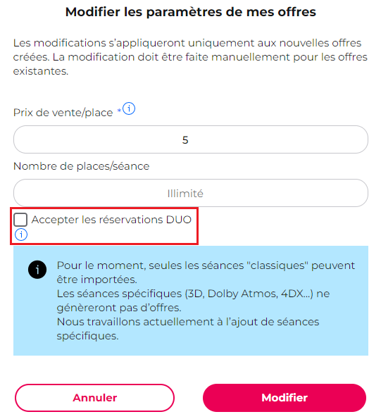Viewport: 381px width, 419px height.
Task: Enable the Accepter les réservations DUO checkbox
Action: click(x=20, y=220)
